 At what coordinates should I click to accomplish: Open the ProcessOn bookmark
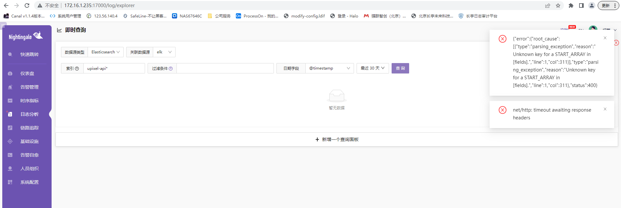257,16
